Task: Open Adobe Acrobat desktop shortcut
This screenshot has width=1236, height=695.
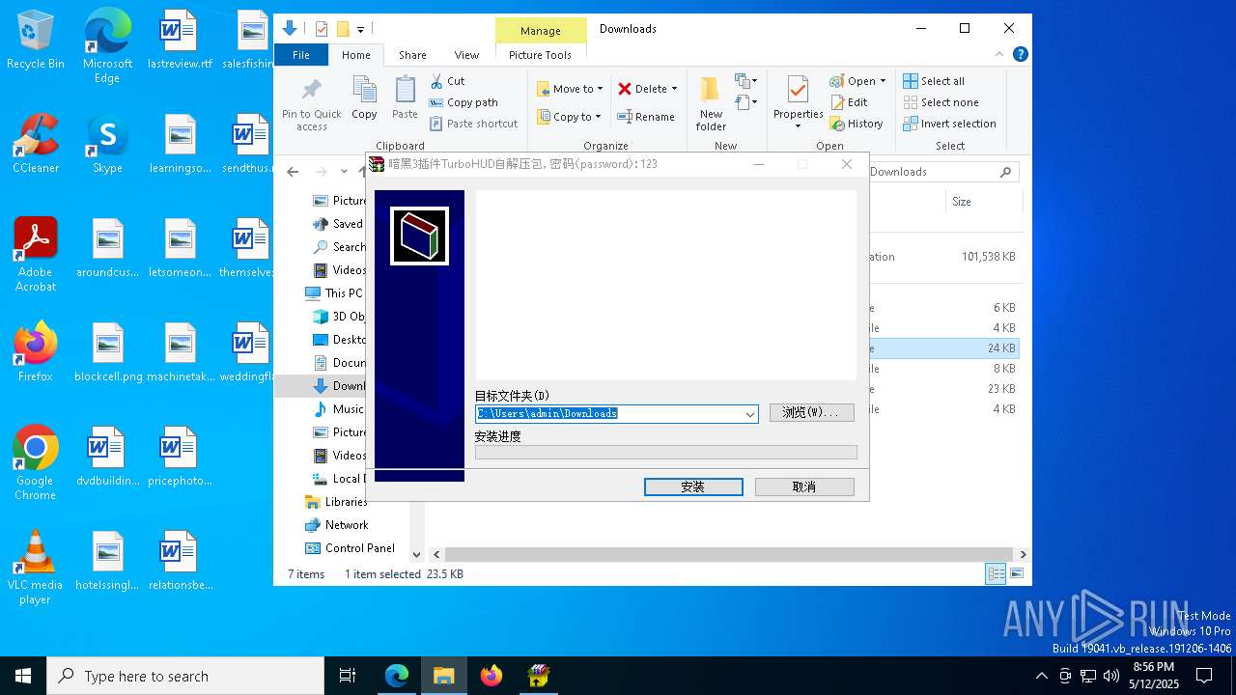Action: (36, 255)
